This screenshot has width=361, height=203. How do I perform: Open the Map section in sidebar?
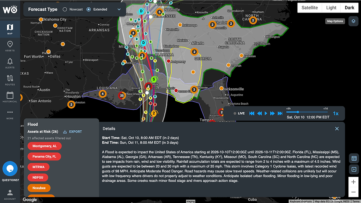click(x=10, y=29)
